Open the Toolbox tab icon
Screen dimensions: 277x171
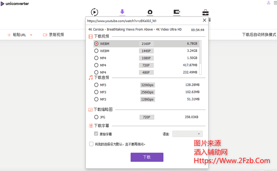(x=206, y=12)
